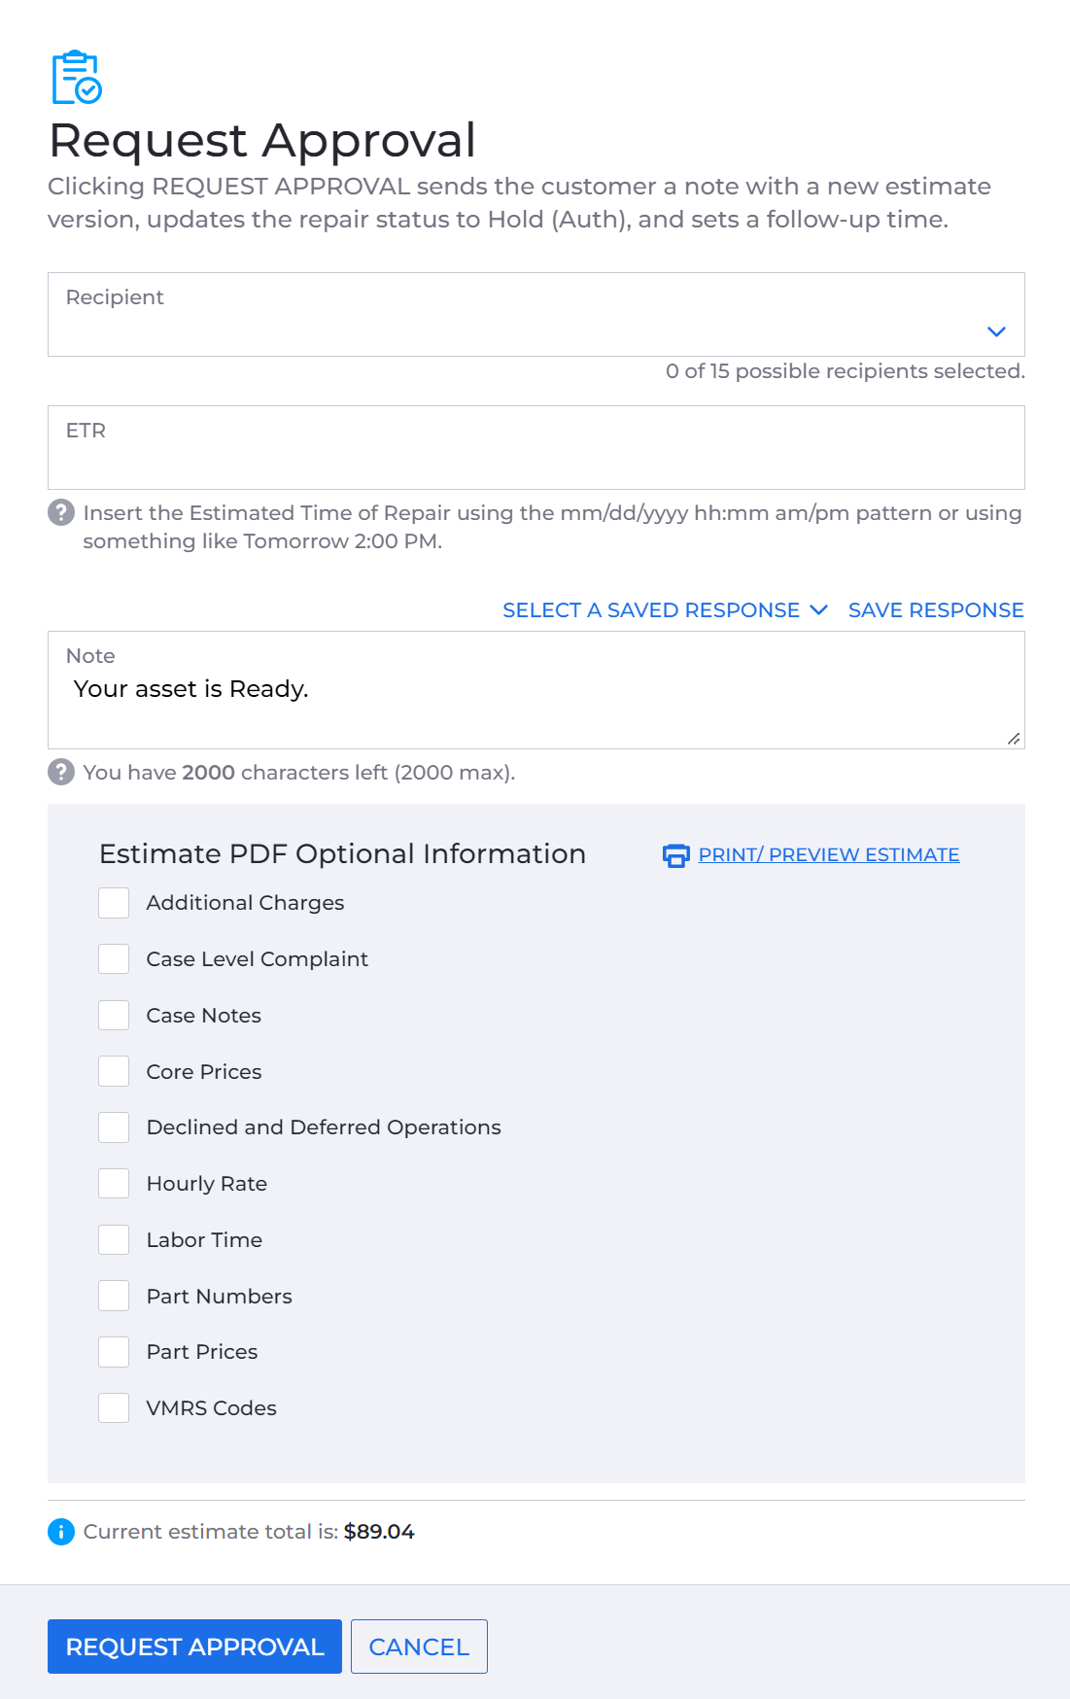Image resolution: width=1070 pixels, height=1699 pixels.
Task: Click the ETR help question mark icon
Action: pyautogui.click(x=61, y=512)
